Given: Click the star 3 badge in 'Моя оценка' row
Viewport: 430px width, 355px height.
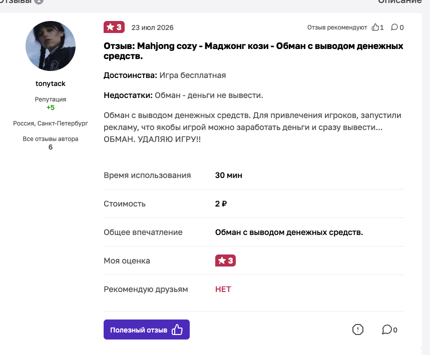Looking at the screenshot, I should [225, 260].
